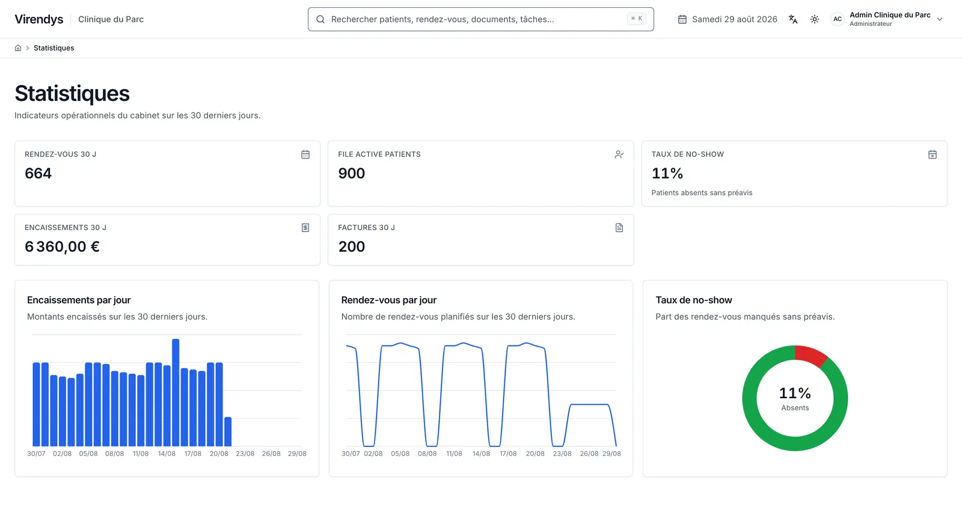Toggle the light/dark theme sun icon
962x513 pixels.
tap(815, 19)
